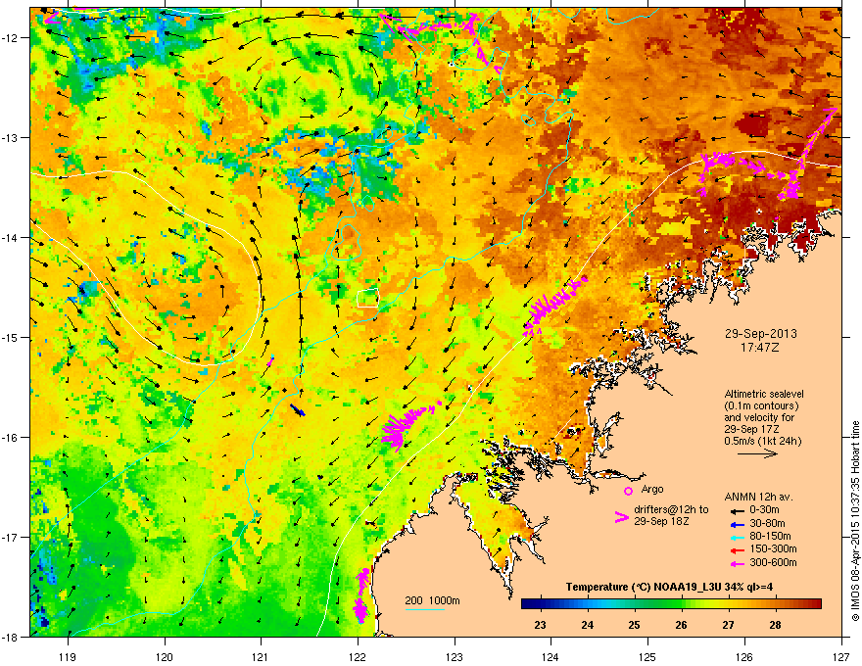Click longitude axis label 127
862x666 pixels.
(x=841, y=656)
